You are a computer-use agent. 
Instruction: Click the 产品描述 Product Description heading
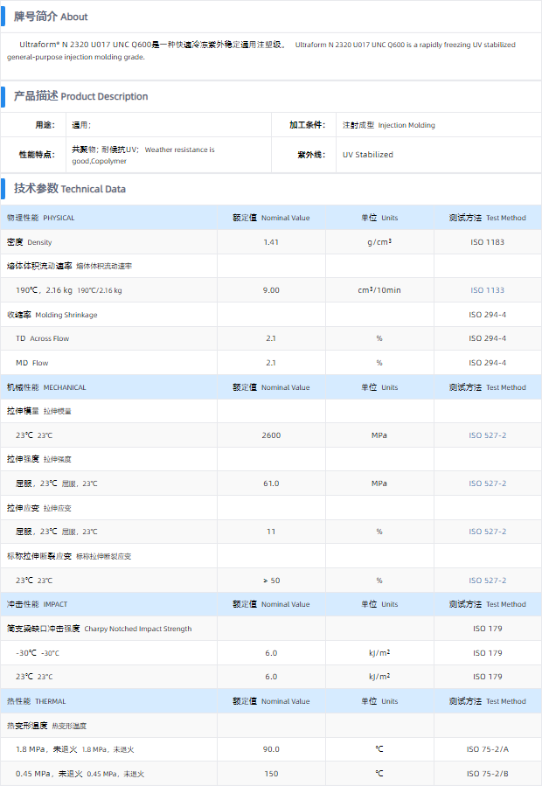80,96
